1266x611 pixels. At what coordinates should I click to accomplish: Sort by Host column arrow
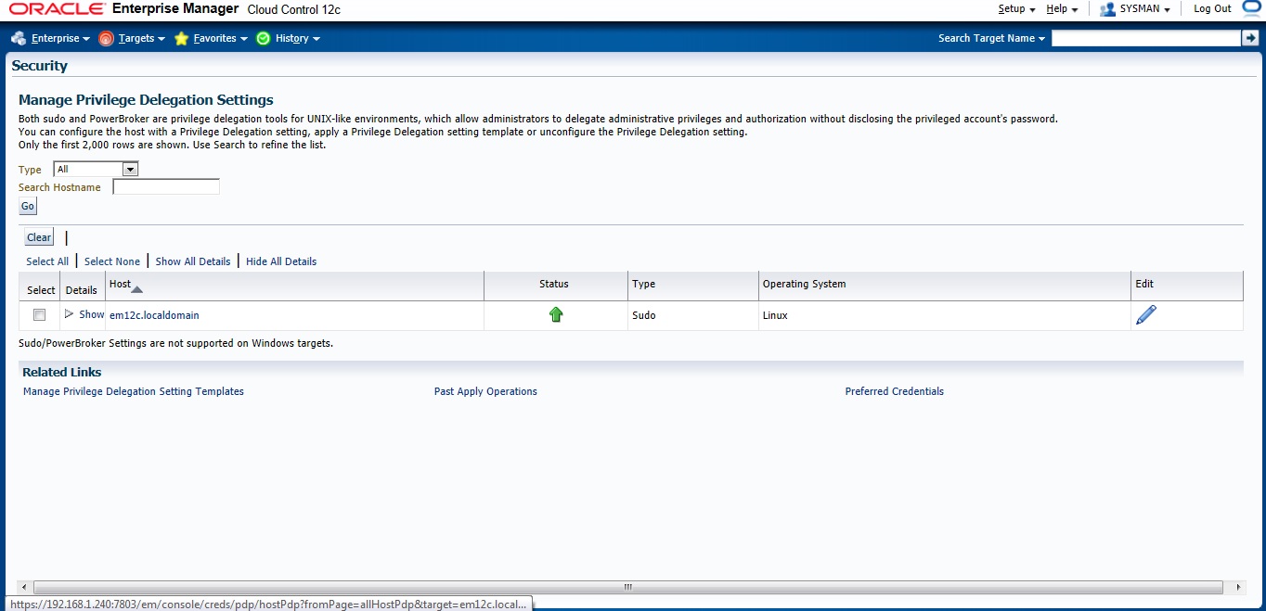click(x=136, y=289)
